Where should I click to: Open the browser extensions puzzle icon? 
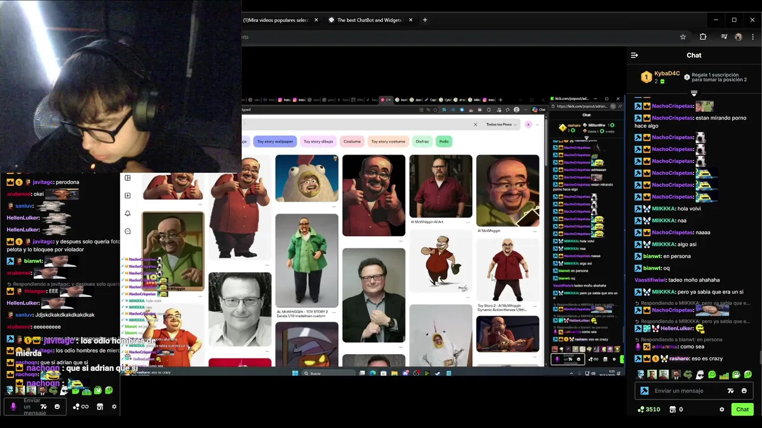[703, 37]
